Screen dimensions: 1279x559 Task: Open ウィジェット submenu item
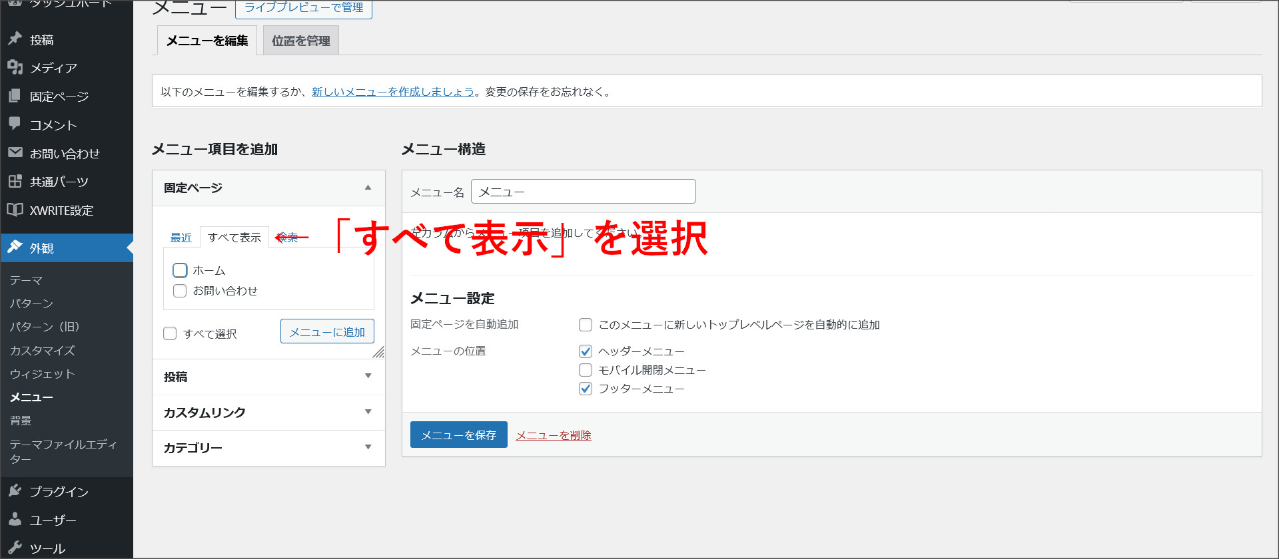tap(42, 374)
